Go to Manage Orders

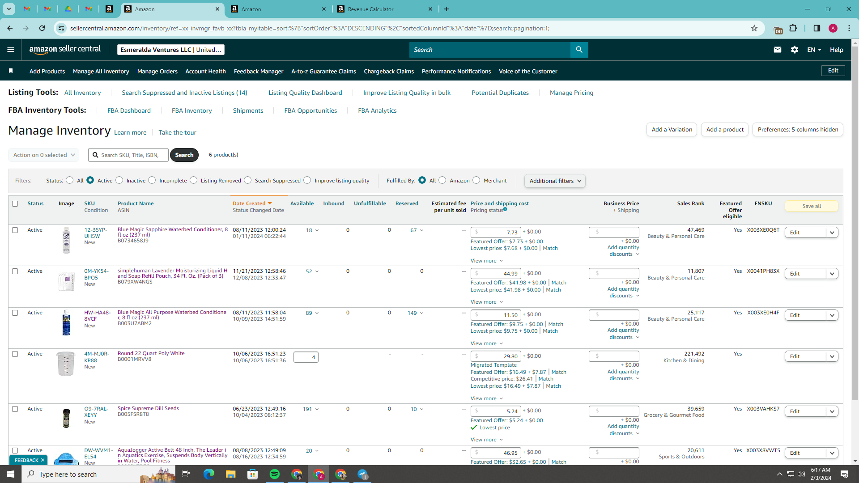point(157,71)
